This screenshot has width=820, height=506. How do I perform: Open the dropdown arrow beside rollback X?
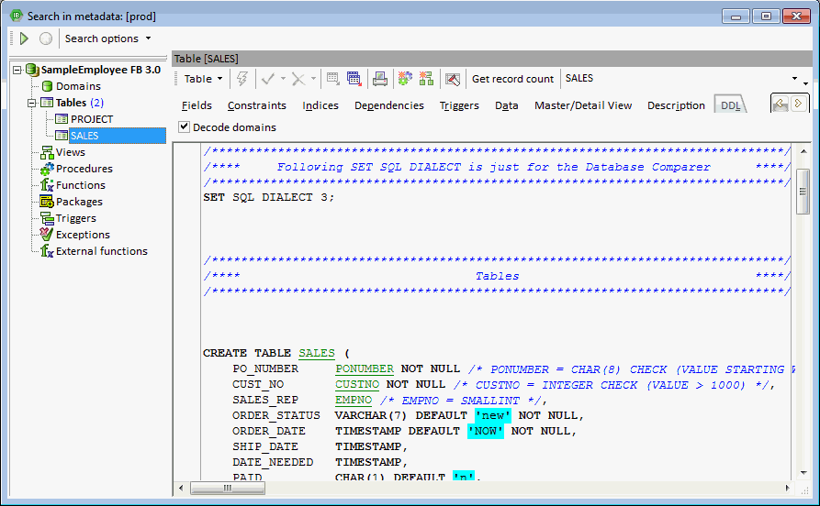(313, 79)
